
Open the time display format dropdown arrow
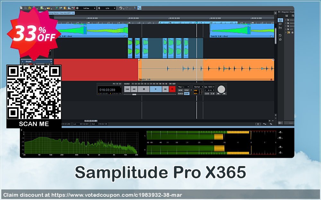121,87
